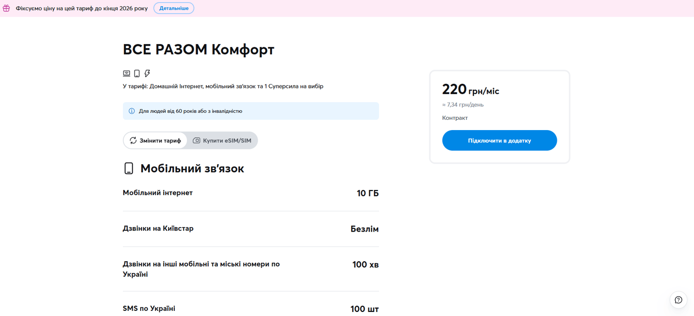Click the SIM icon in Купити eSIM/SIM

196,141
